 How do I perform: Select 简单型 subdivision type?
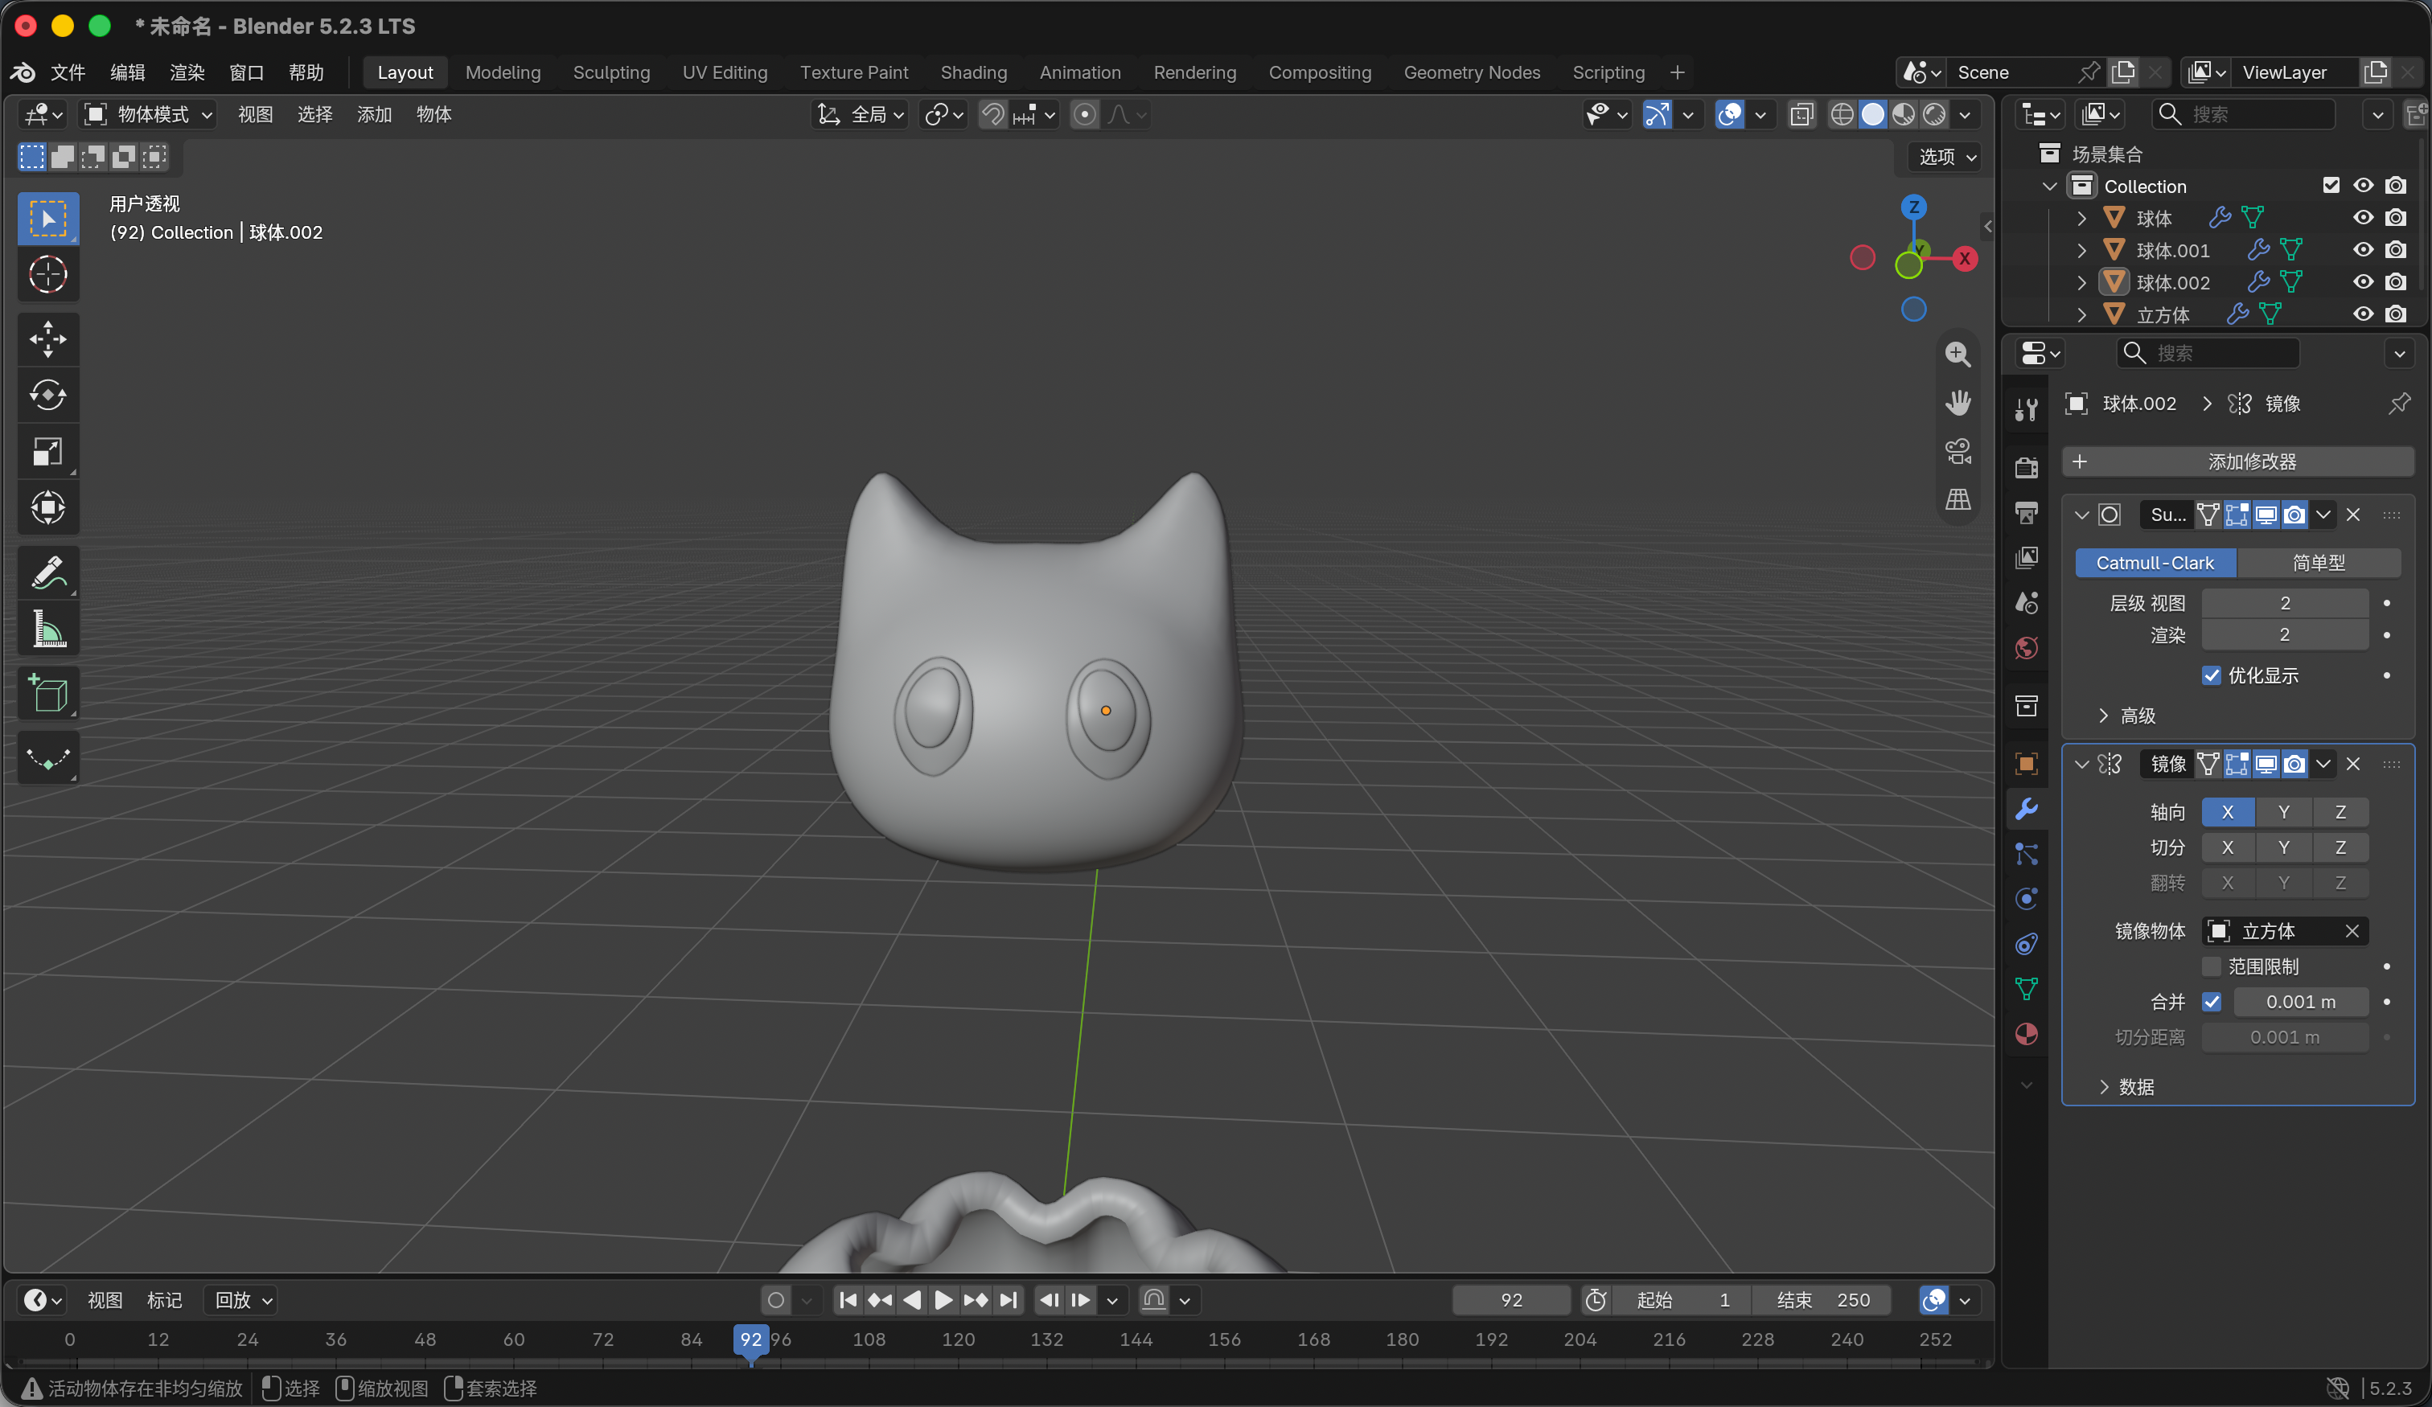pyautogui.click(x=2318, y=563)
